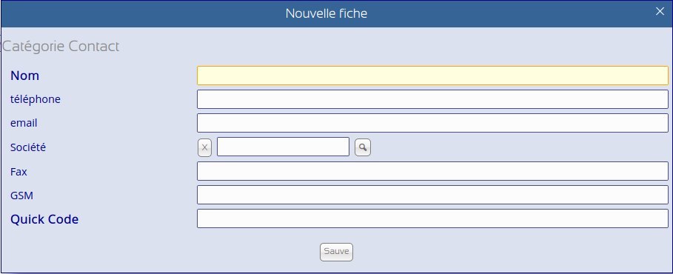Focus the Quick Code input field
Viewport: 673px width, 274px height.
point(432,218)
